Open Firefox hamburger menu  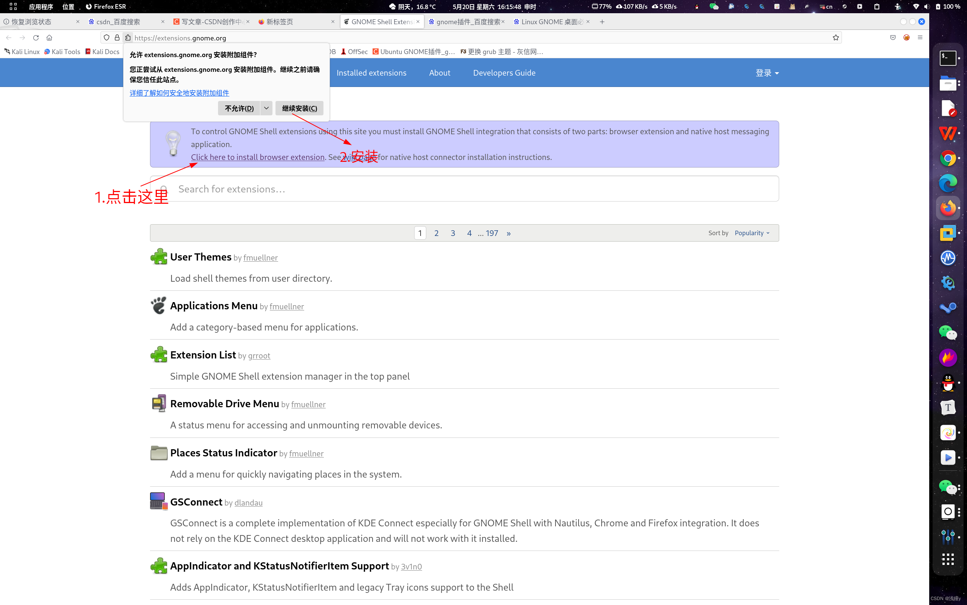pos(920,37)
